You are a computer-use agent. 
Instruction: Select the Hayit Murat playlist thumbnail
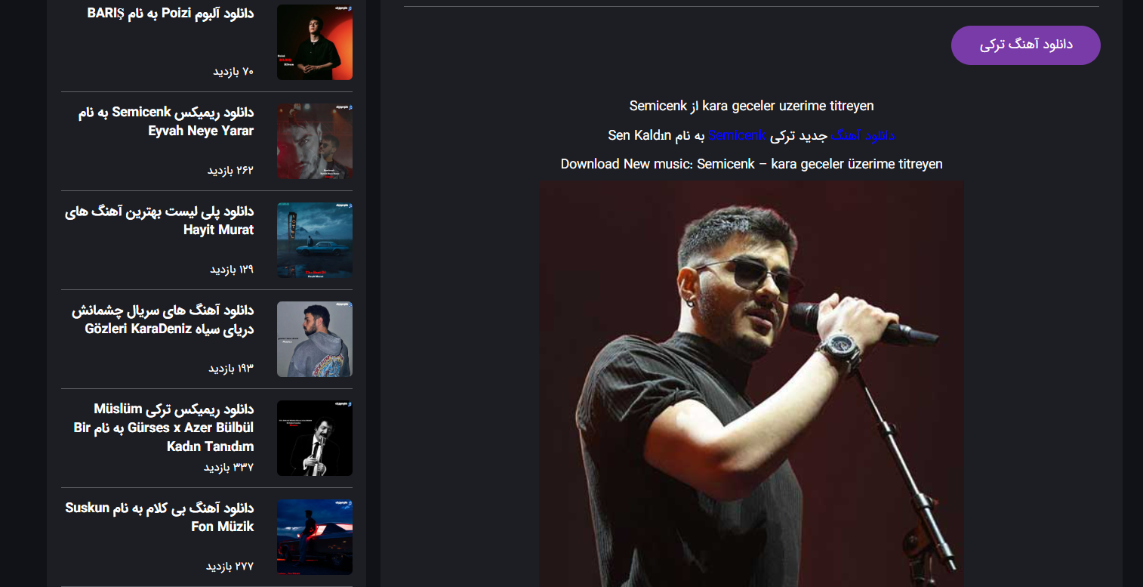point(314,240)
